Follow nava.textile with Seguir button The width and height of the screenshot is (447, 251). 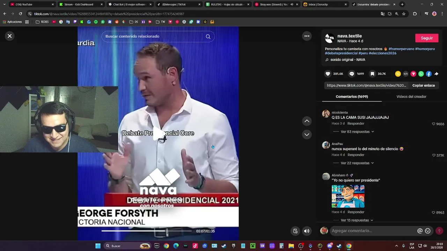[x=427, y=38]
